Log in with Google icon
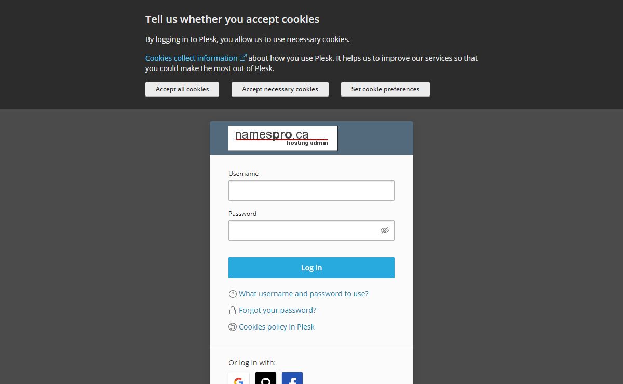Screen dimensions: 623x384 tap(239, 378)
